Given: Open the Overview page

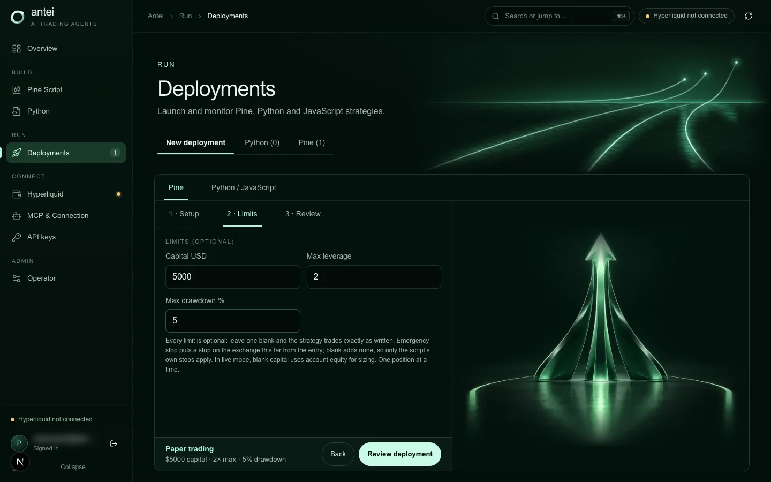Looking at the screenshot, I should point(66,49).
